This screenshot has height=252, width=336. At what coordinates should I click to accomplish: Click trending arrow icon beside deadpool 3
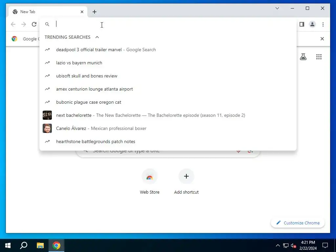click(47, 50)
